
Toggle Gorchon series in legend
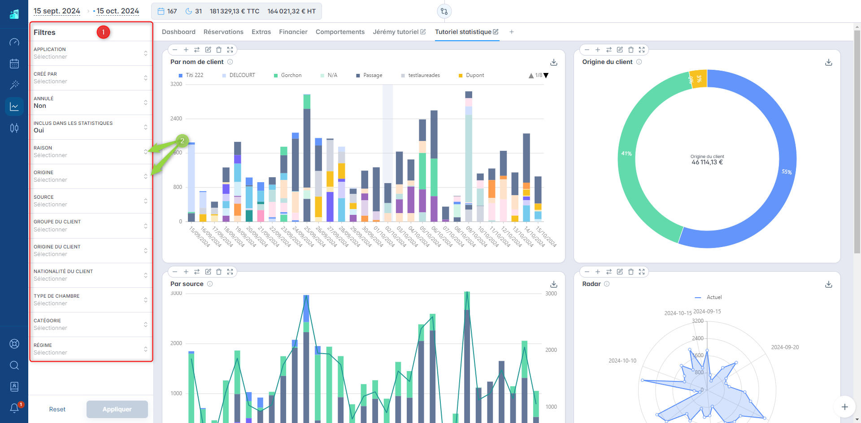tap(288, 75)
